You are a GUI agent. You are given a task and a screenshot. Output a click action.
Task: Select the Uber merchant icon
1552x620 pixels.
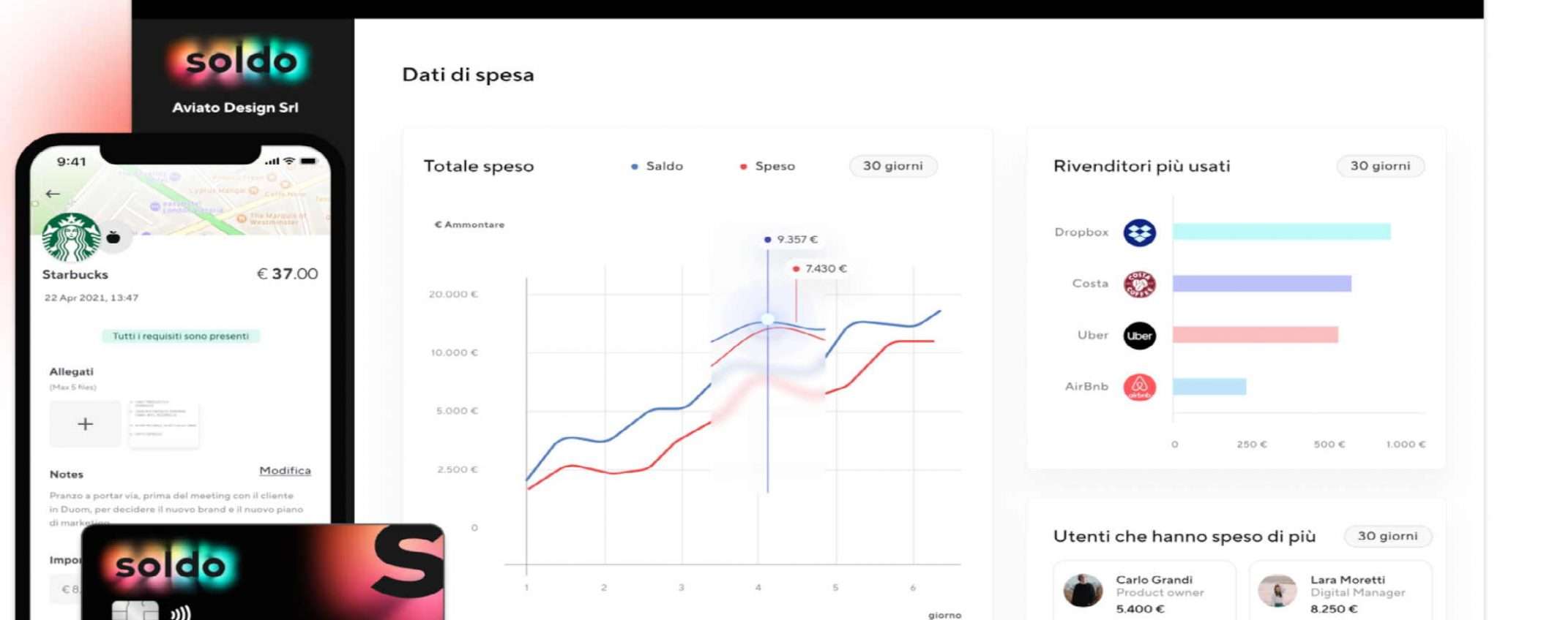pyautogui.click(x=1139, y=336)
